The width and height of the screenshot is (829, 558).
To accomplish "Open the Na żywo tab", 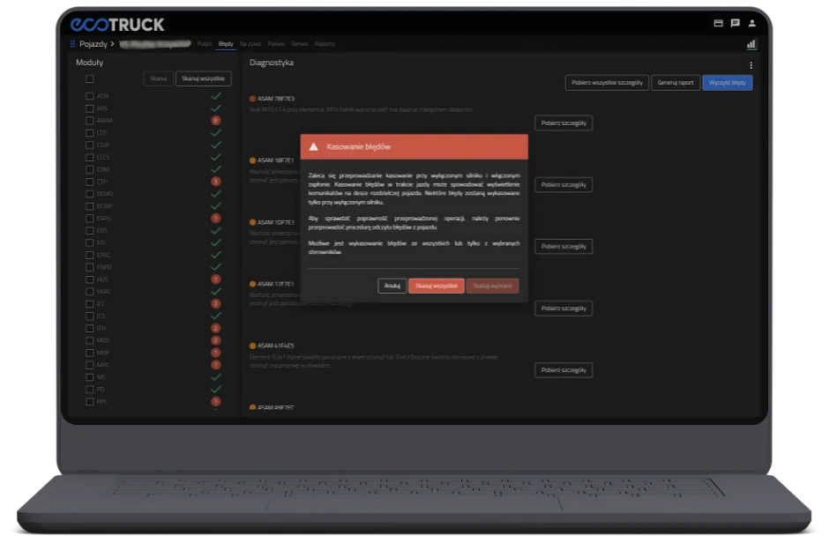I will point(250,43).
